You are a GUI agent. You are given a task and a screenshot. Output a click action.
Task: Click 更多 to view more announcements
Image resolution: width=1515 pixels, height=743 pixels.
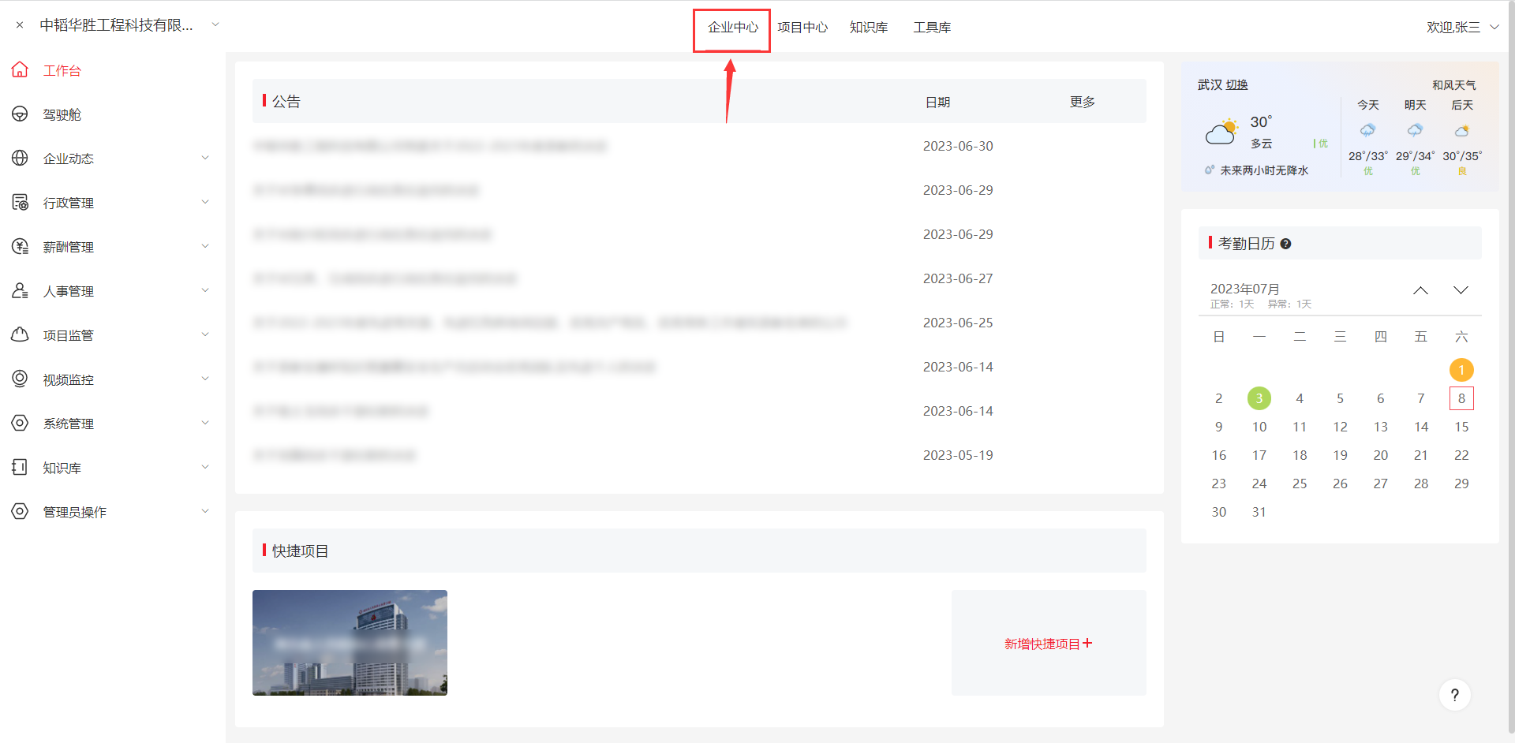pyautogui.click(x=1083, y=102)
